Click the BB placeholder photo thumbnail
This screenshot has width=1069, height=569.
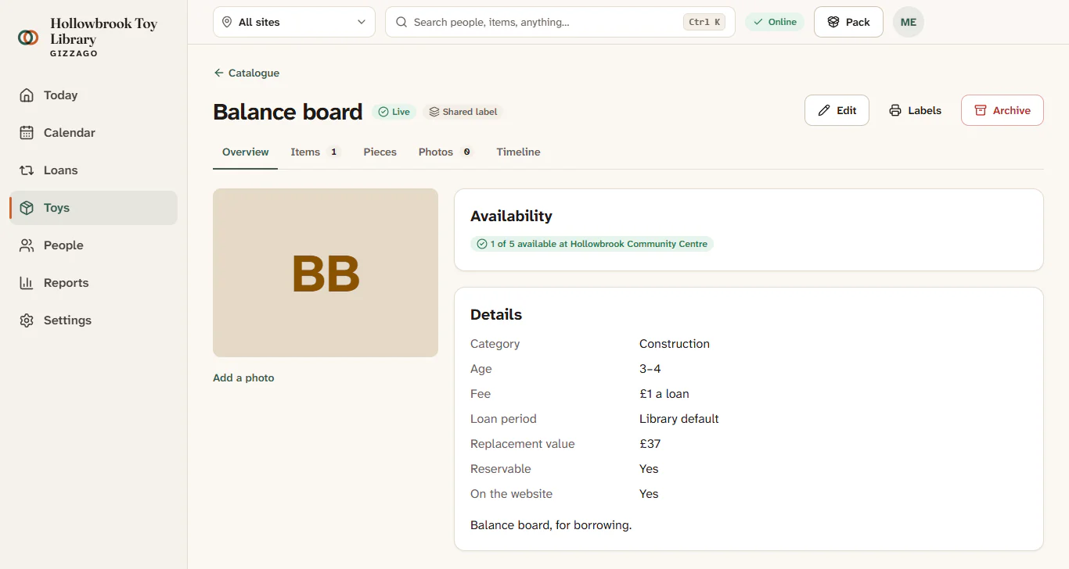[x=326, y=273]
